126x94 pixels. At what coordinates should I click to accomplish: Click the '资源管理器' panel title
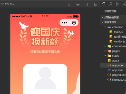[110, 11]
